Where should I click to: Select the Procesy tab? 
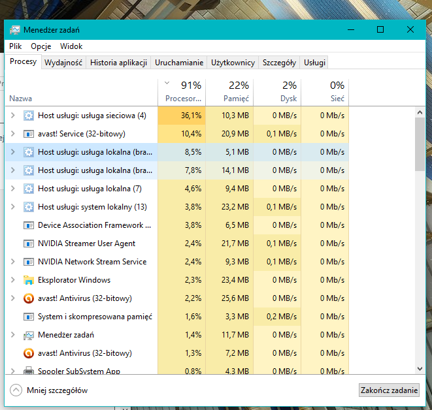click(23, 61)
